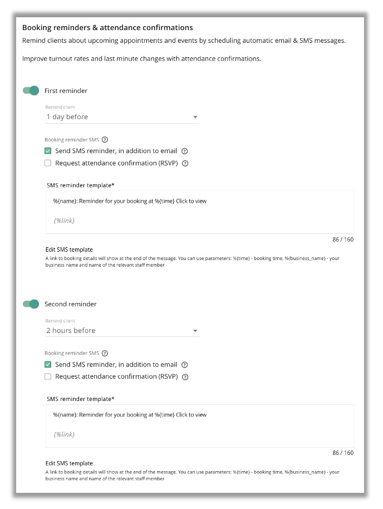This screenshot has width=383, height=509.
Task: Click the arrow of first Remind client dropdown
Action: coord(195,117)
